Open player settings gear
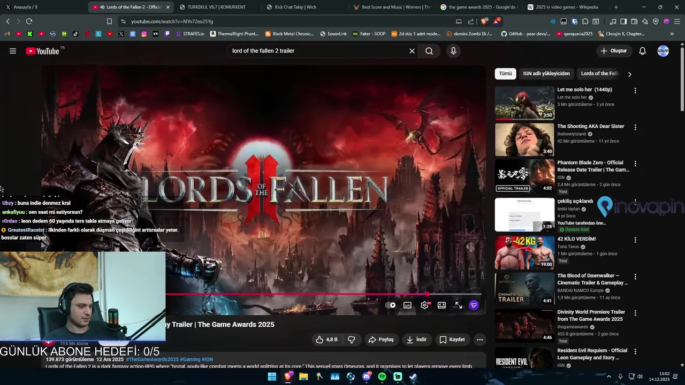 tap(424, 305)
